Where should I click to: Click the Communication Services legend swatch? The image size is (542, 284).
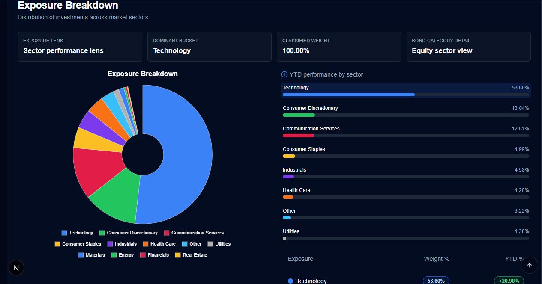166,233
